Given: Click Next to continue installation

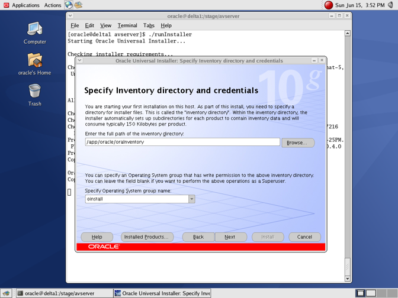Looking at the screenshot, I should pos(231,237).
